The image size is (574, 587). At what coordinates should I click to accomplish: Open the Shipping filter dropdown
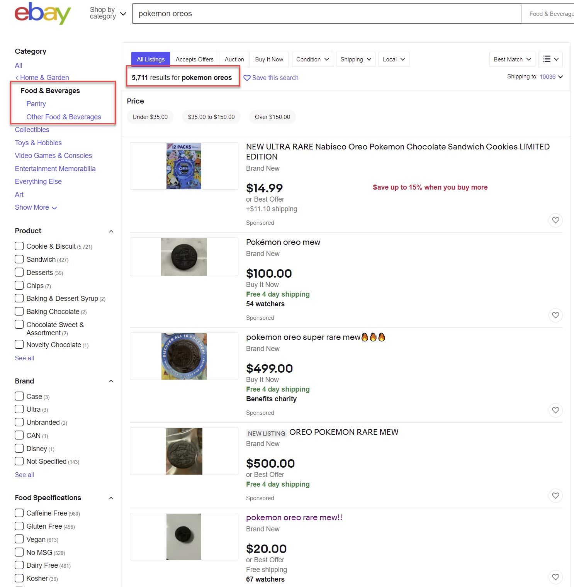pyautogui.click(x=356, y=59)
